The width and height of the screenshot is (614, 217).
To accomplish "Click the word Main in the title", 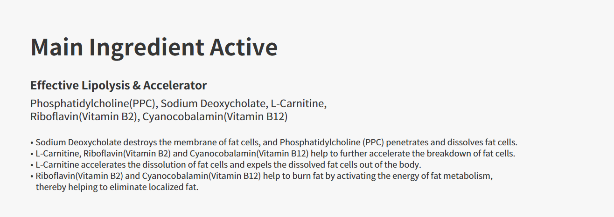I will point(56,48).
